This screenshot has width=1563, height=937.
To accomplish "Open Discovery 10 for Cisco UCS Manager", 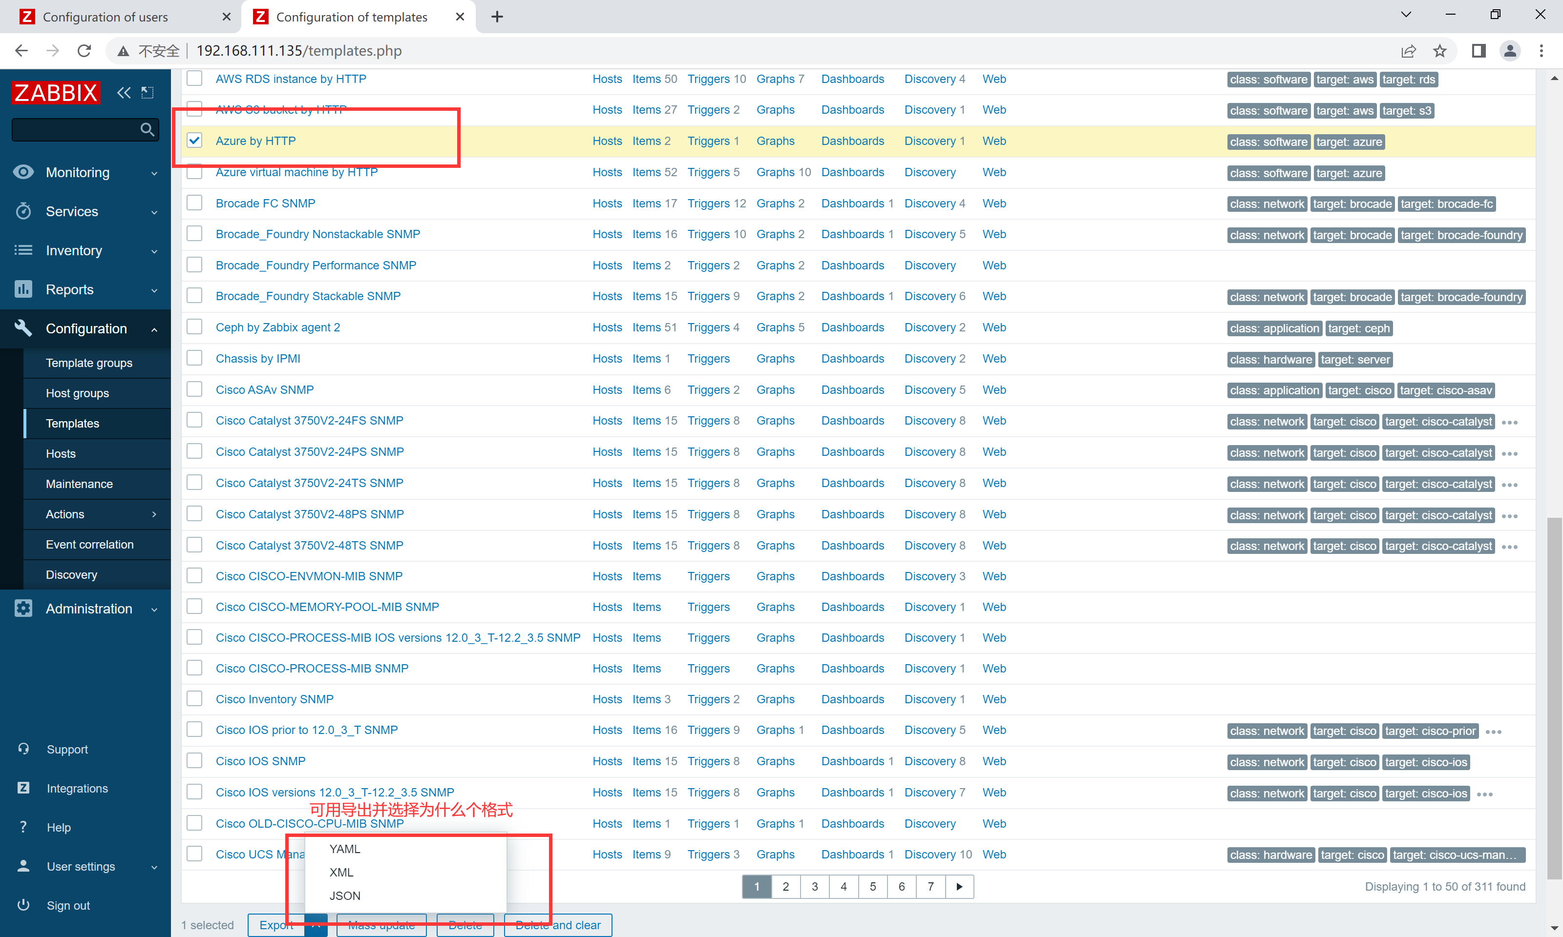I will [x=938, y=854].
